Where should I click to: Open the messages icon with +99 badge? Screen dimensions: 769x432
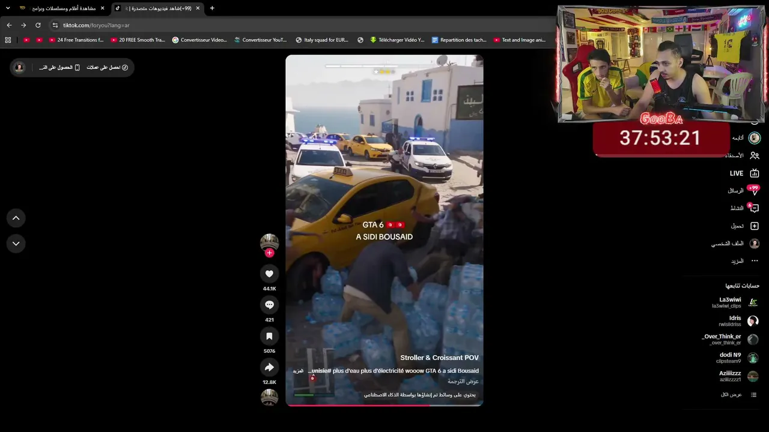[755, 190]
